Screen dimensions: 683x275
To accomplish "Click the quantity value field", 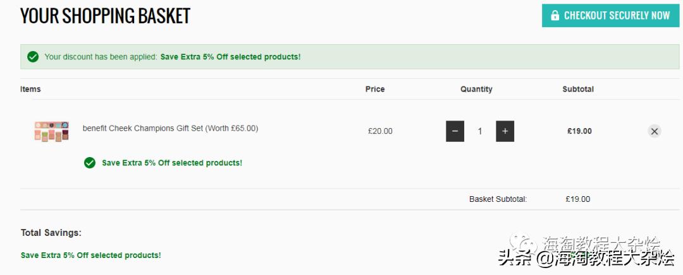I will (x=480, y=131).
